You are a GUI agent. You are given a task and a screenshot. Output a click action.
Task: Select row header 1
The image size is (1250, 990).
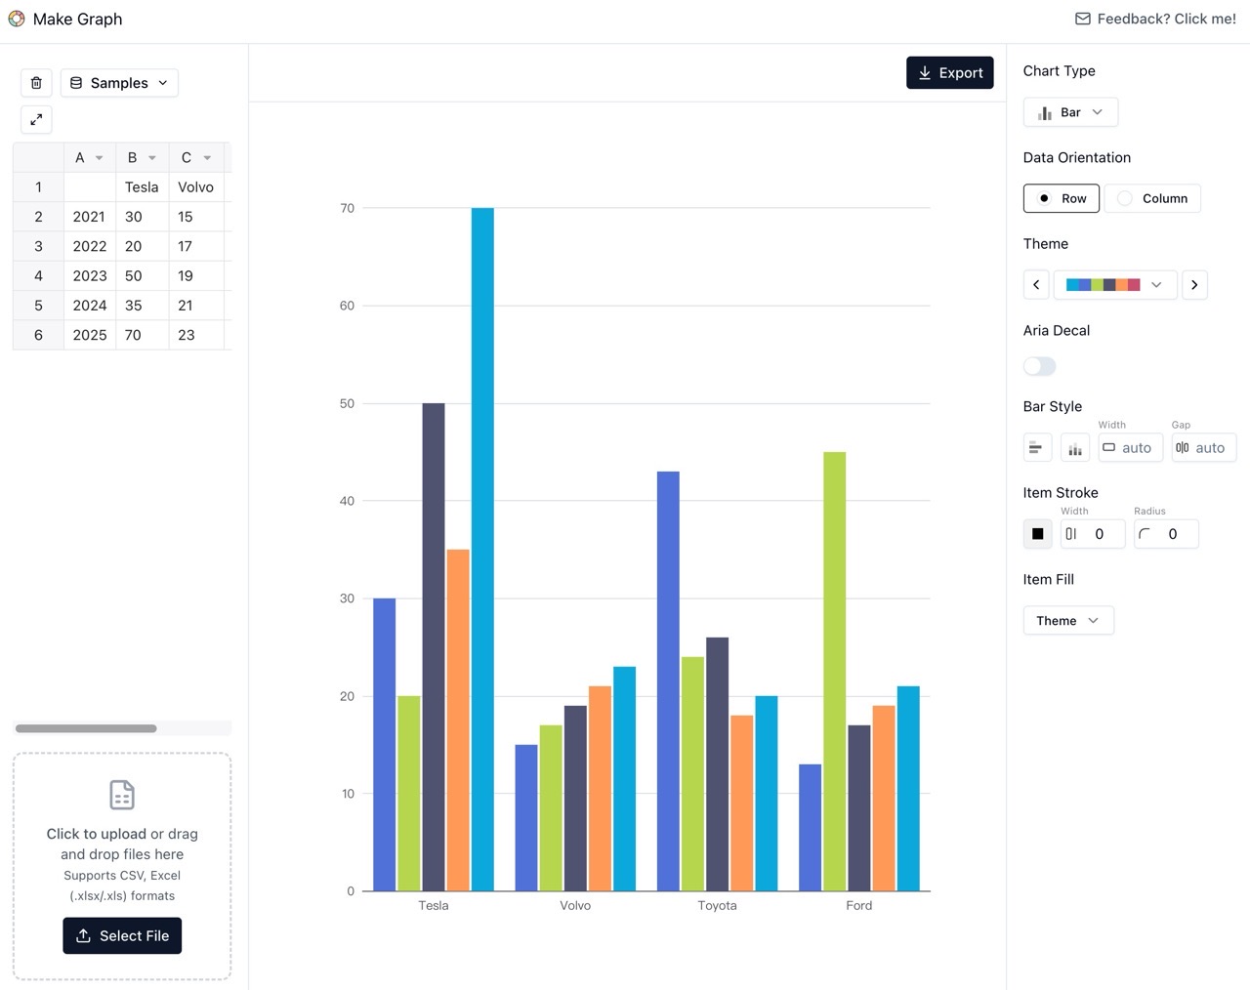point(38,187)
